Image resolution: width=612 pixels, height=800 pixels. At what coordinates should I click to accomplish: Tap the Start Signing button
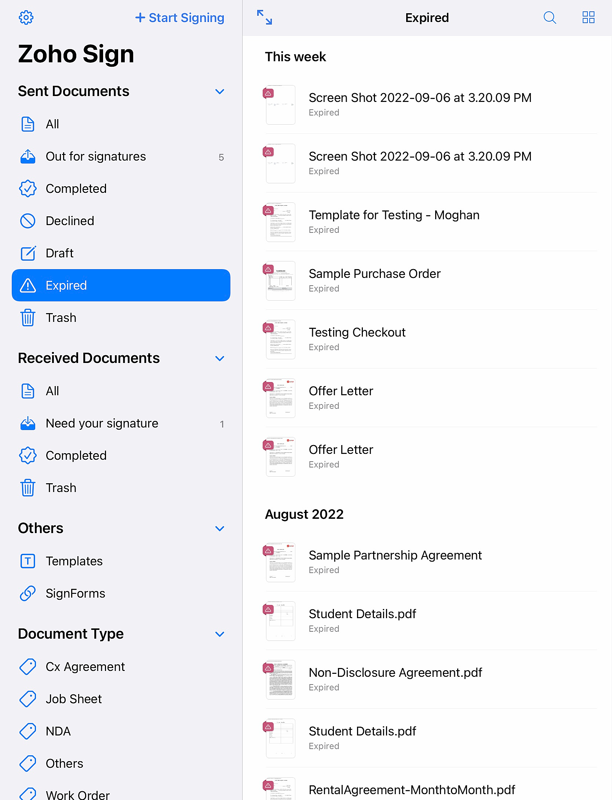coord(180,18)
